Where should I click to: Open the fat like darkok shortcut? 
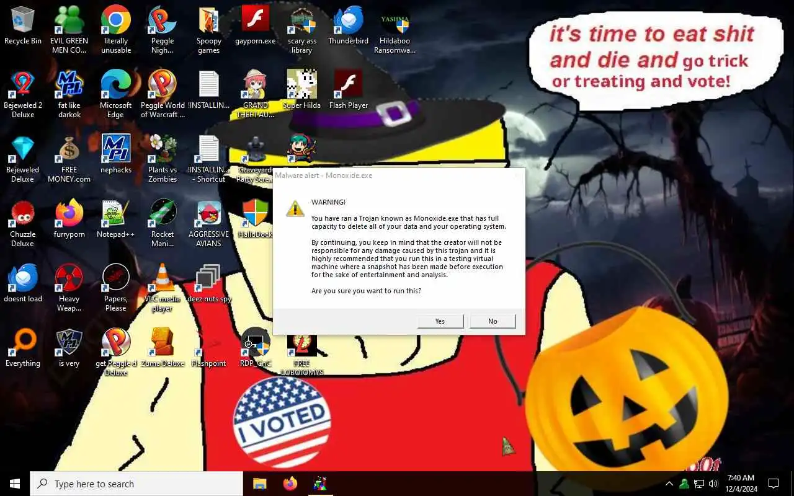click(x=69, y=94)
